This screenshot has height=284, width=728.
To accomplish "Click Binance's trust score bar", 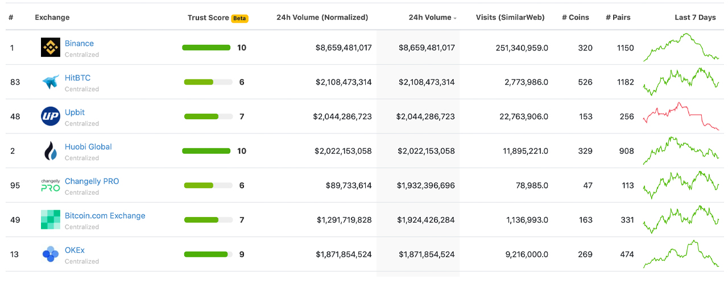I will pyautogui.click(x=206, y=48).
